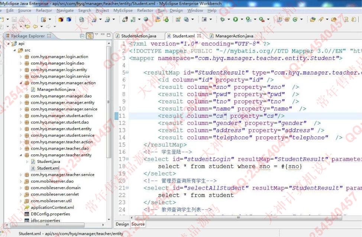This screenshot has height=237, width=362.
Task: Toggle Link with Editor in Package Explorer
Action: [90, 36]
